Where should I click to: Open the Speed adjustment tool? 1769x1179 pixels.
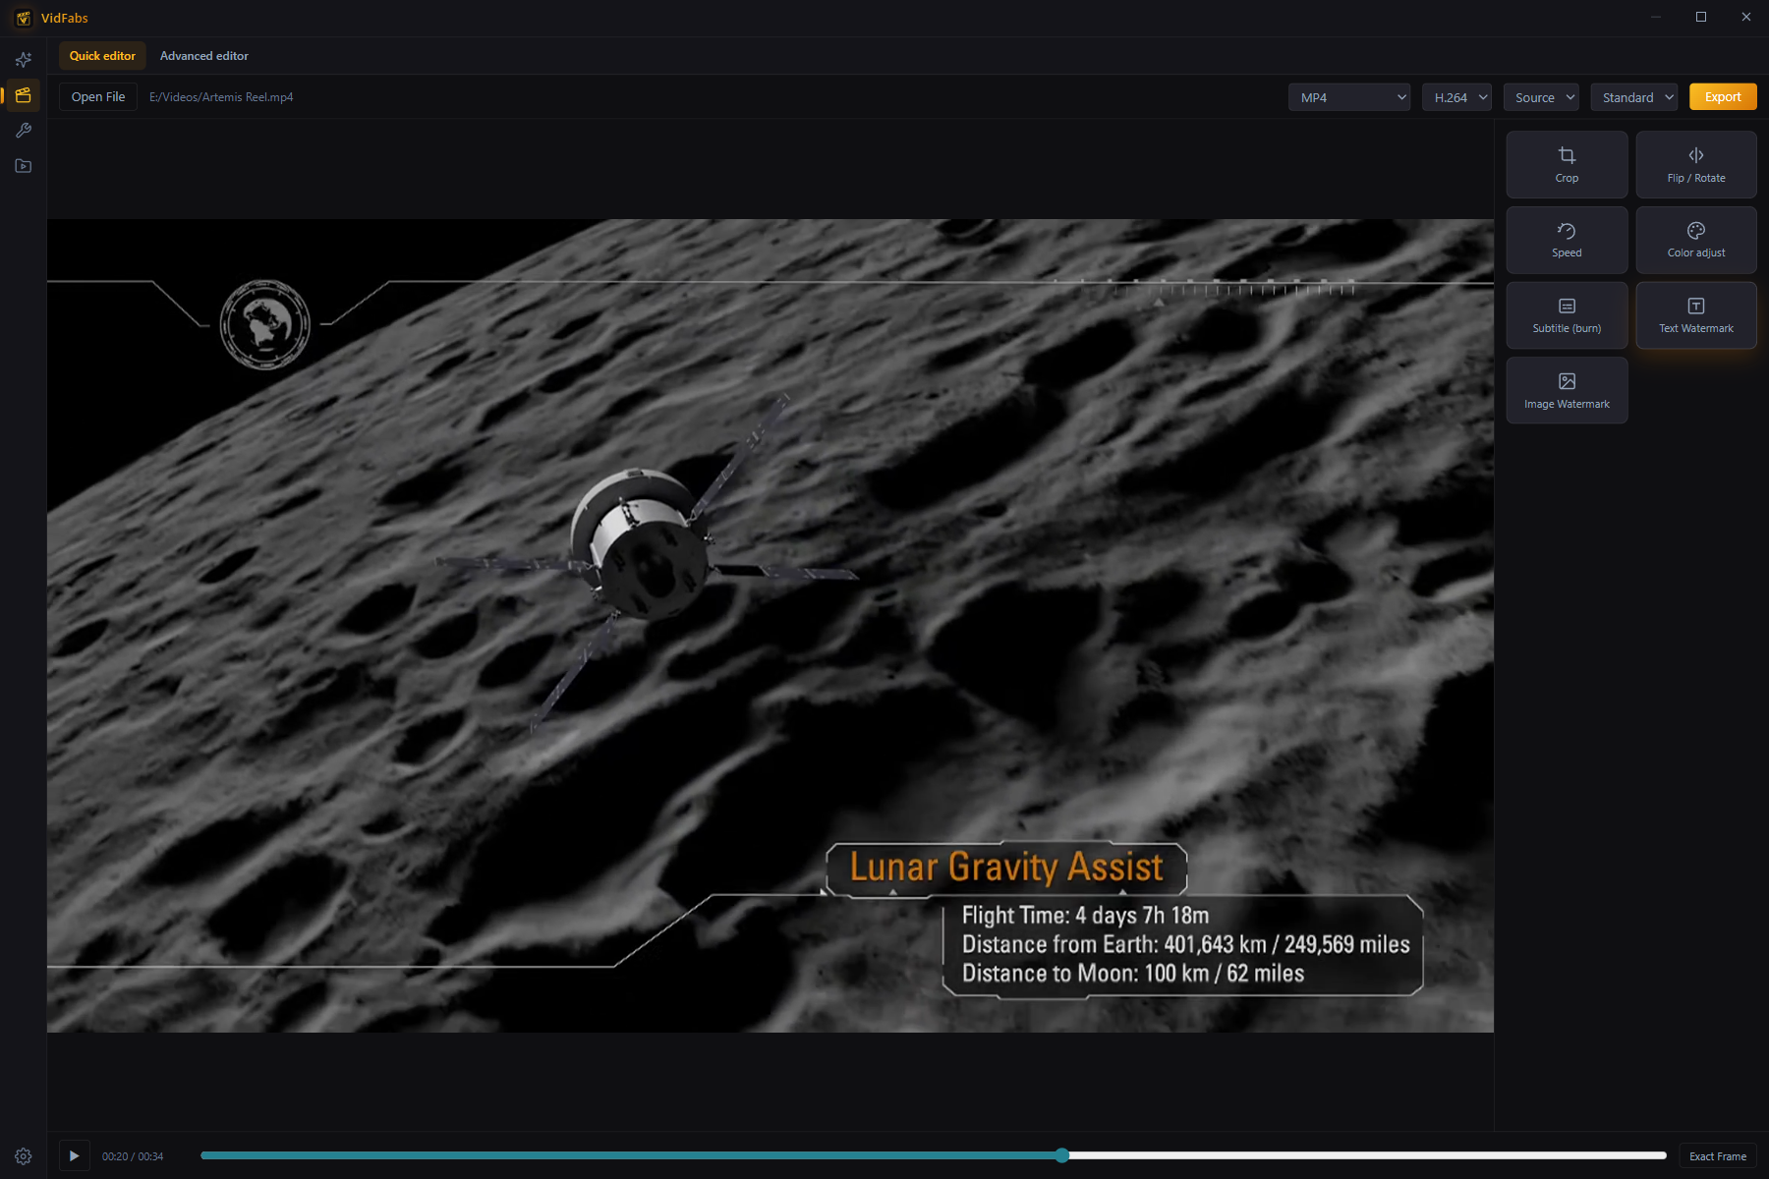(x=1567, y=240)
